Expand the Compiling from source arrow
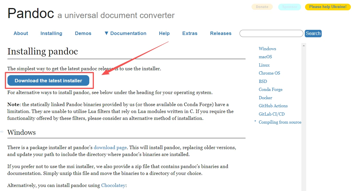Image resolution: width=352 pixels, height=191 pixels. pos(255,121)
